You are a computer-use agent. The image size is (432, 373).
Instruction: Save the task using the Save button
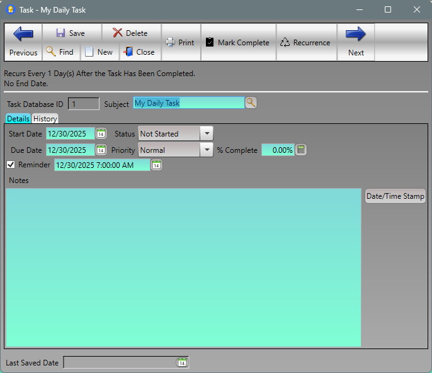(69, 33)
